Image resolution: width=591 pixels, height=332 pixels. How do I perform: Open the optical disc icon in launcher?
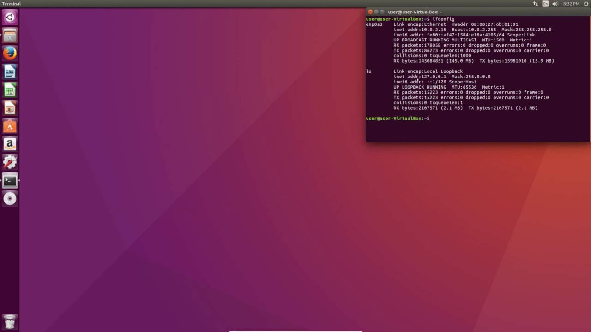pyautogui.click(x=10, y=199)
